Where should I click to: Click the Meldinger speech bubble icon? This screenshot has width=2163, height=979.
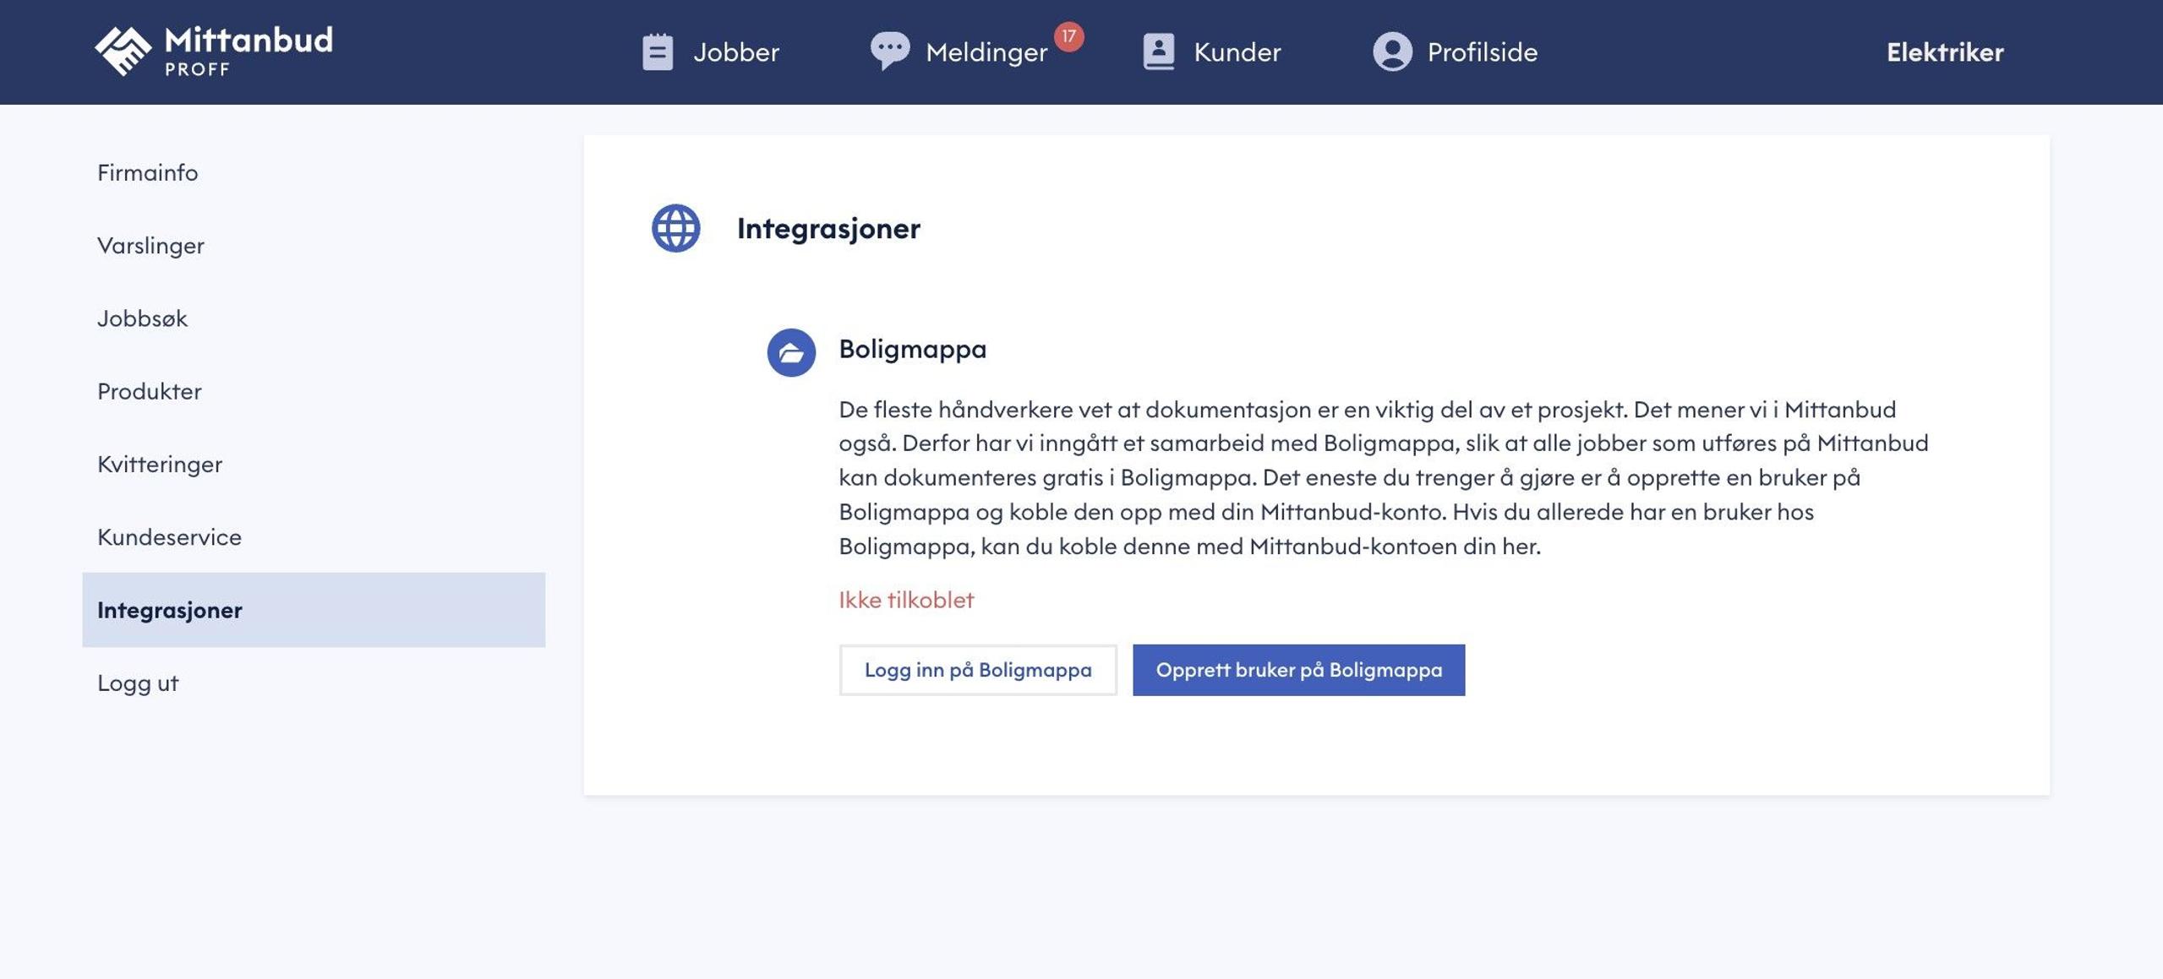889,51
